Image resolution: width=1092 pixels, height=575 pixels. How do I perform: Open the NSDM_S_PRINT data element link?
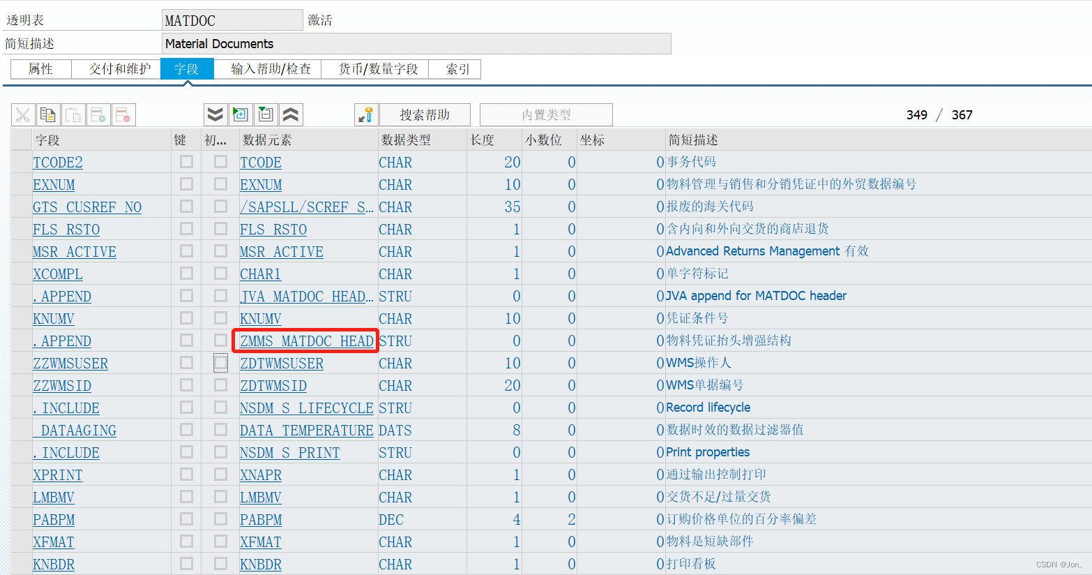[290, 453]
